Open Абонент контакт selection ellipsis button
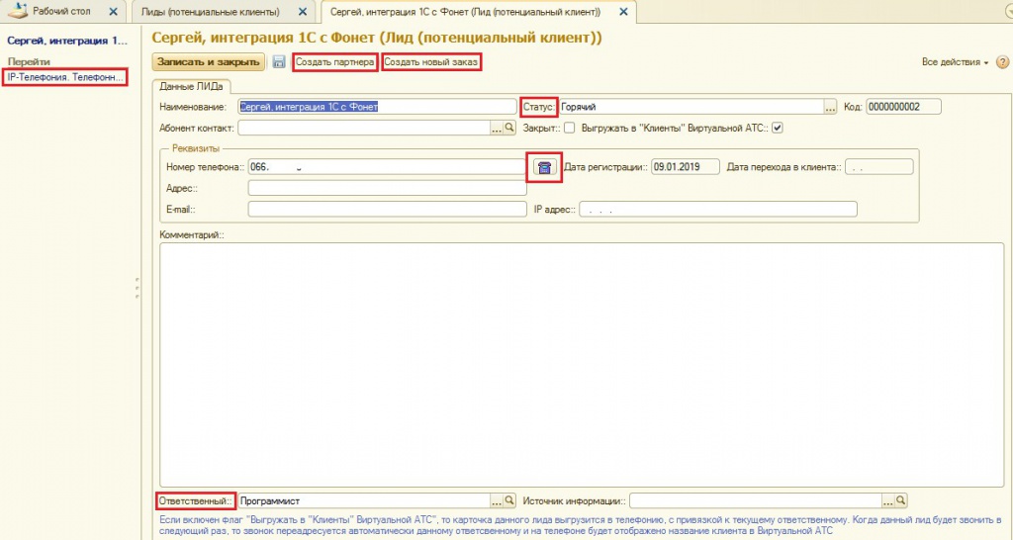The width and height of the screenshot is (1013, 540). (497, 128)
